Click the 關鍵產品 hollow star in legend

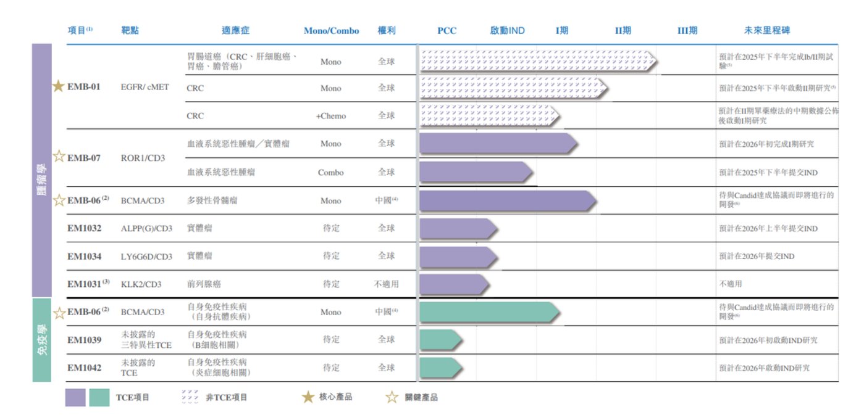click(392, 397)
